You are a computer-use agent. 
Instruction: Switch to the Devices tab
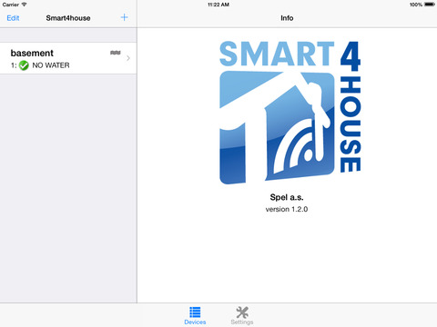(x=195, y=316)
